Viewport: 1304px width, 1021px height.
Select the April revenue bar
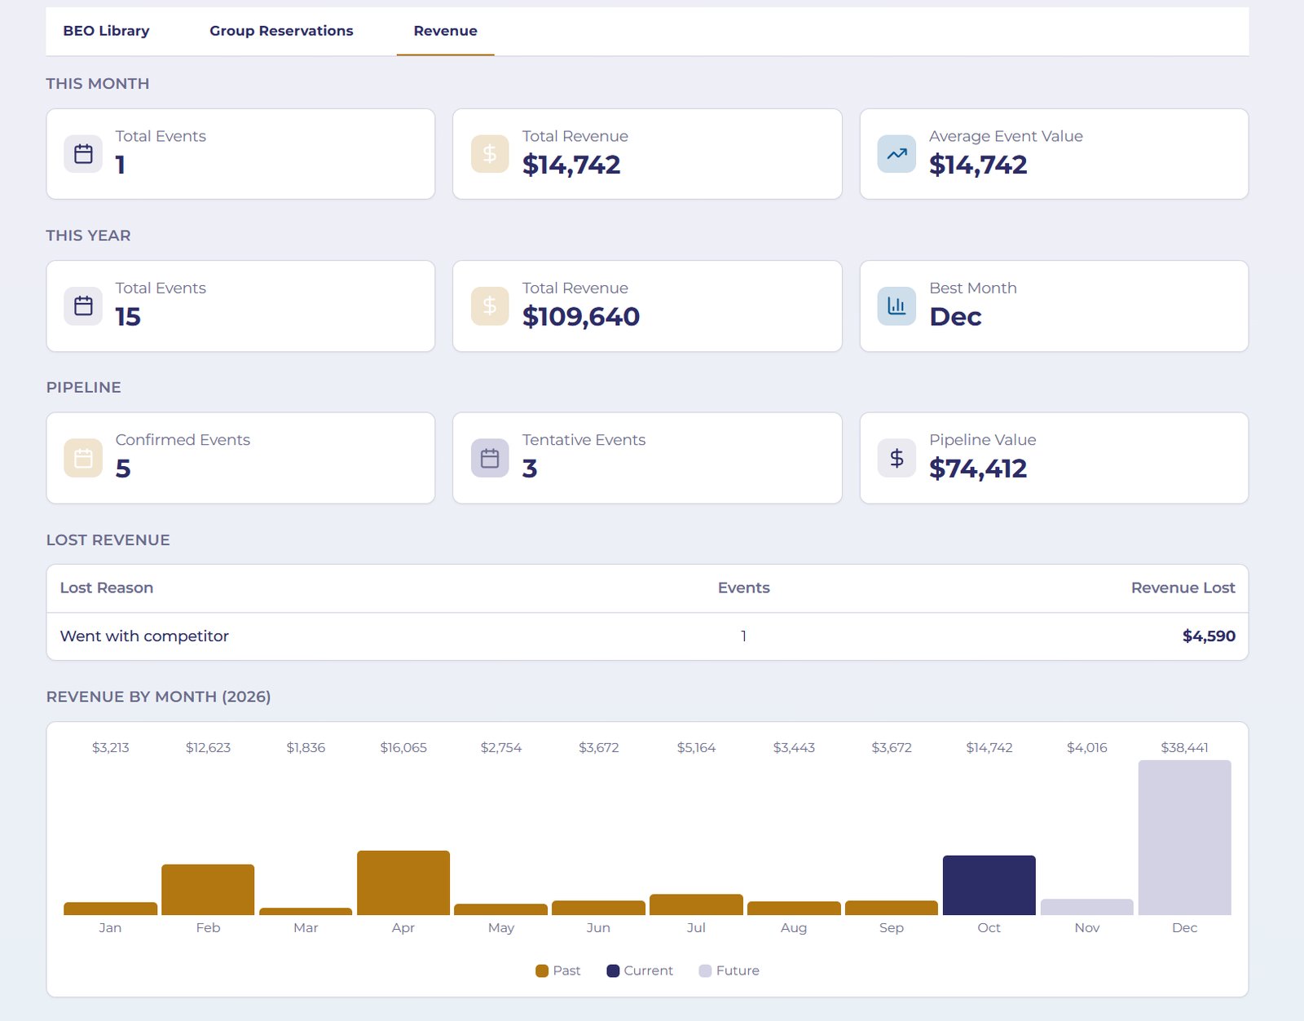403,882
